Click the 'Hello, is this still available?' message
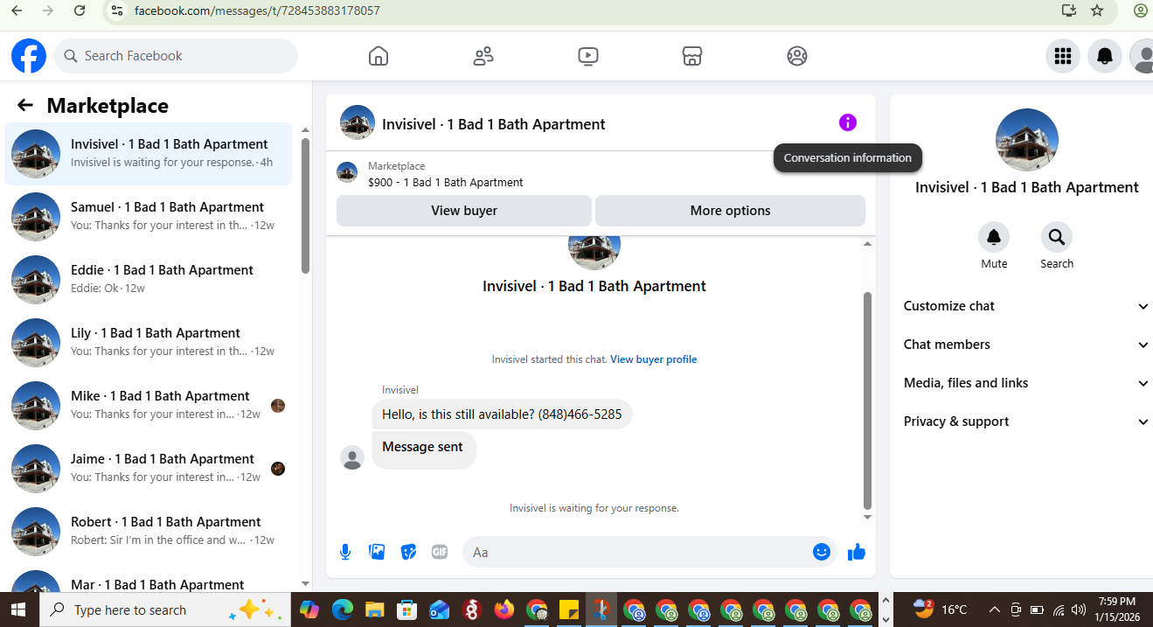 point(502,415)
